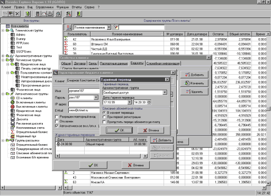Click the Модемный пул tree icon
The image size is (271, 196).
[13, 136]
